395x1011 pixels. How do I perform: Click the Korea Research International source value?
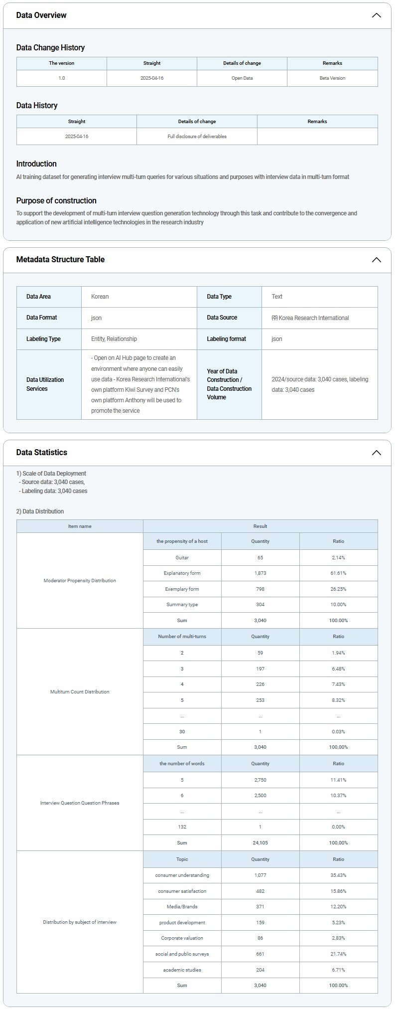click(310, 318)
